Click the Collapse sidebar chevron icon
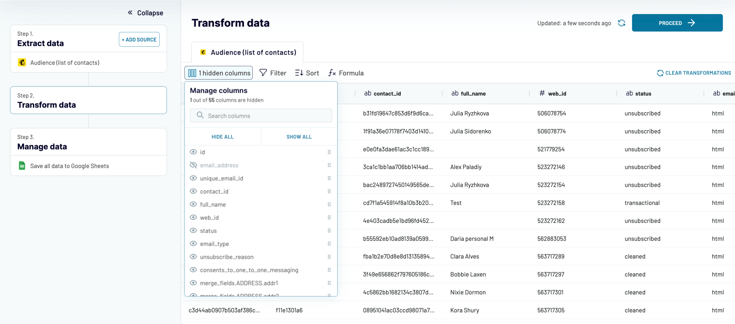Viewport: 735px width, 324px height. pos(130,13)
